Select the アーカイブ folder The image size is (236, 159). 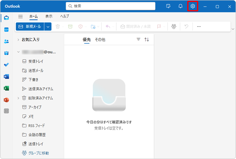35,107
